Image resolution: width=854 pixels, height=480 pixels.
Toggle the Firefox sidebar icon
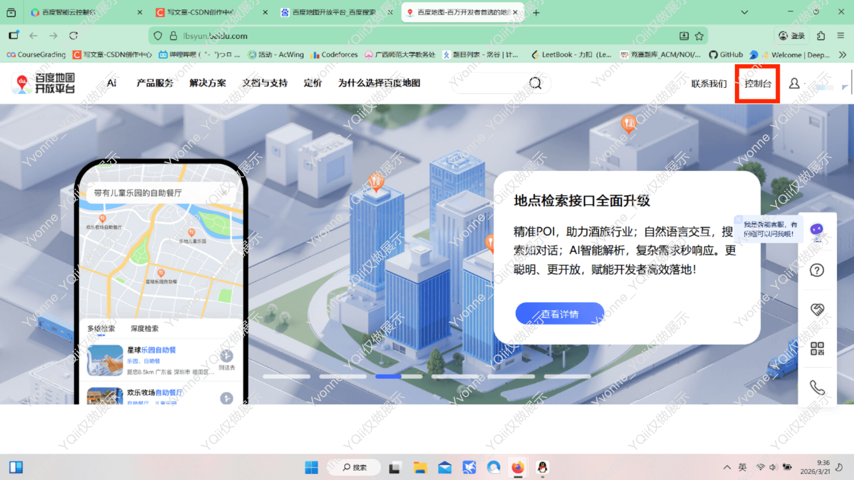[14, 36]
